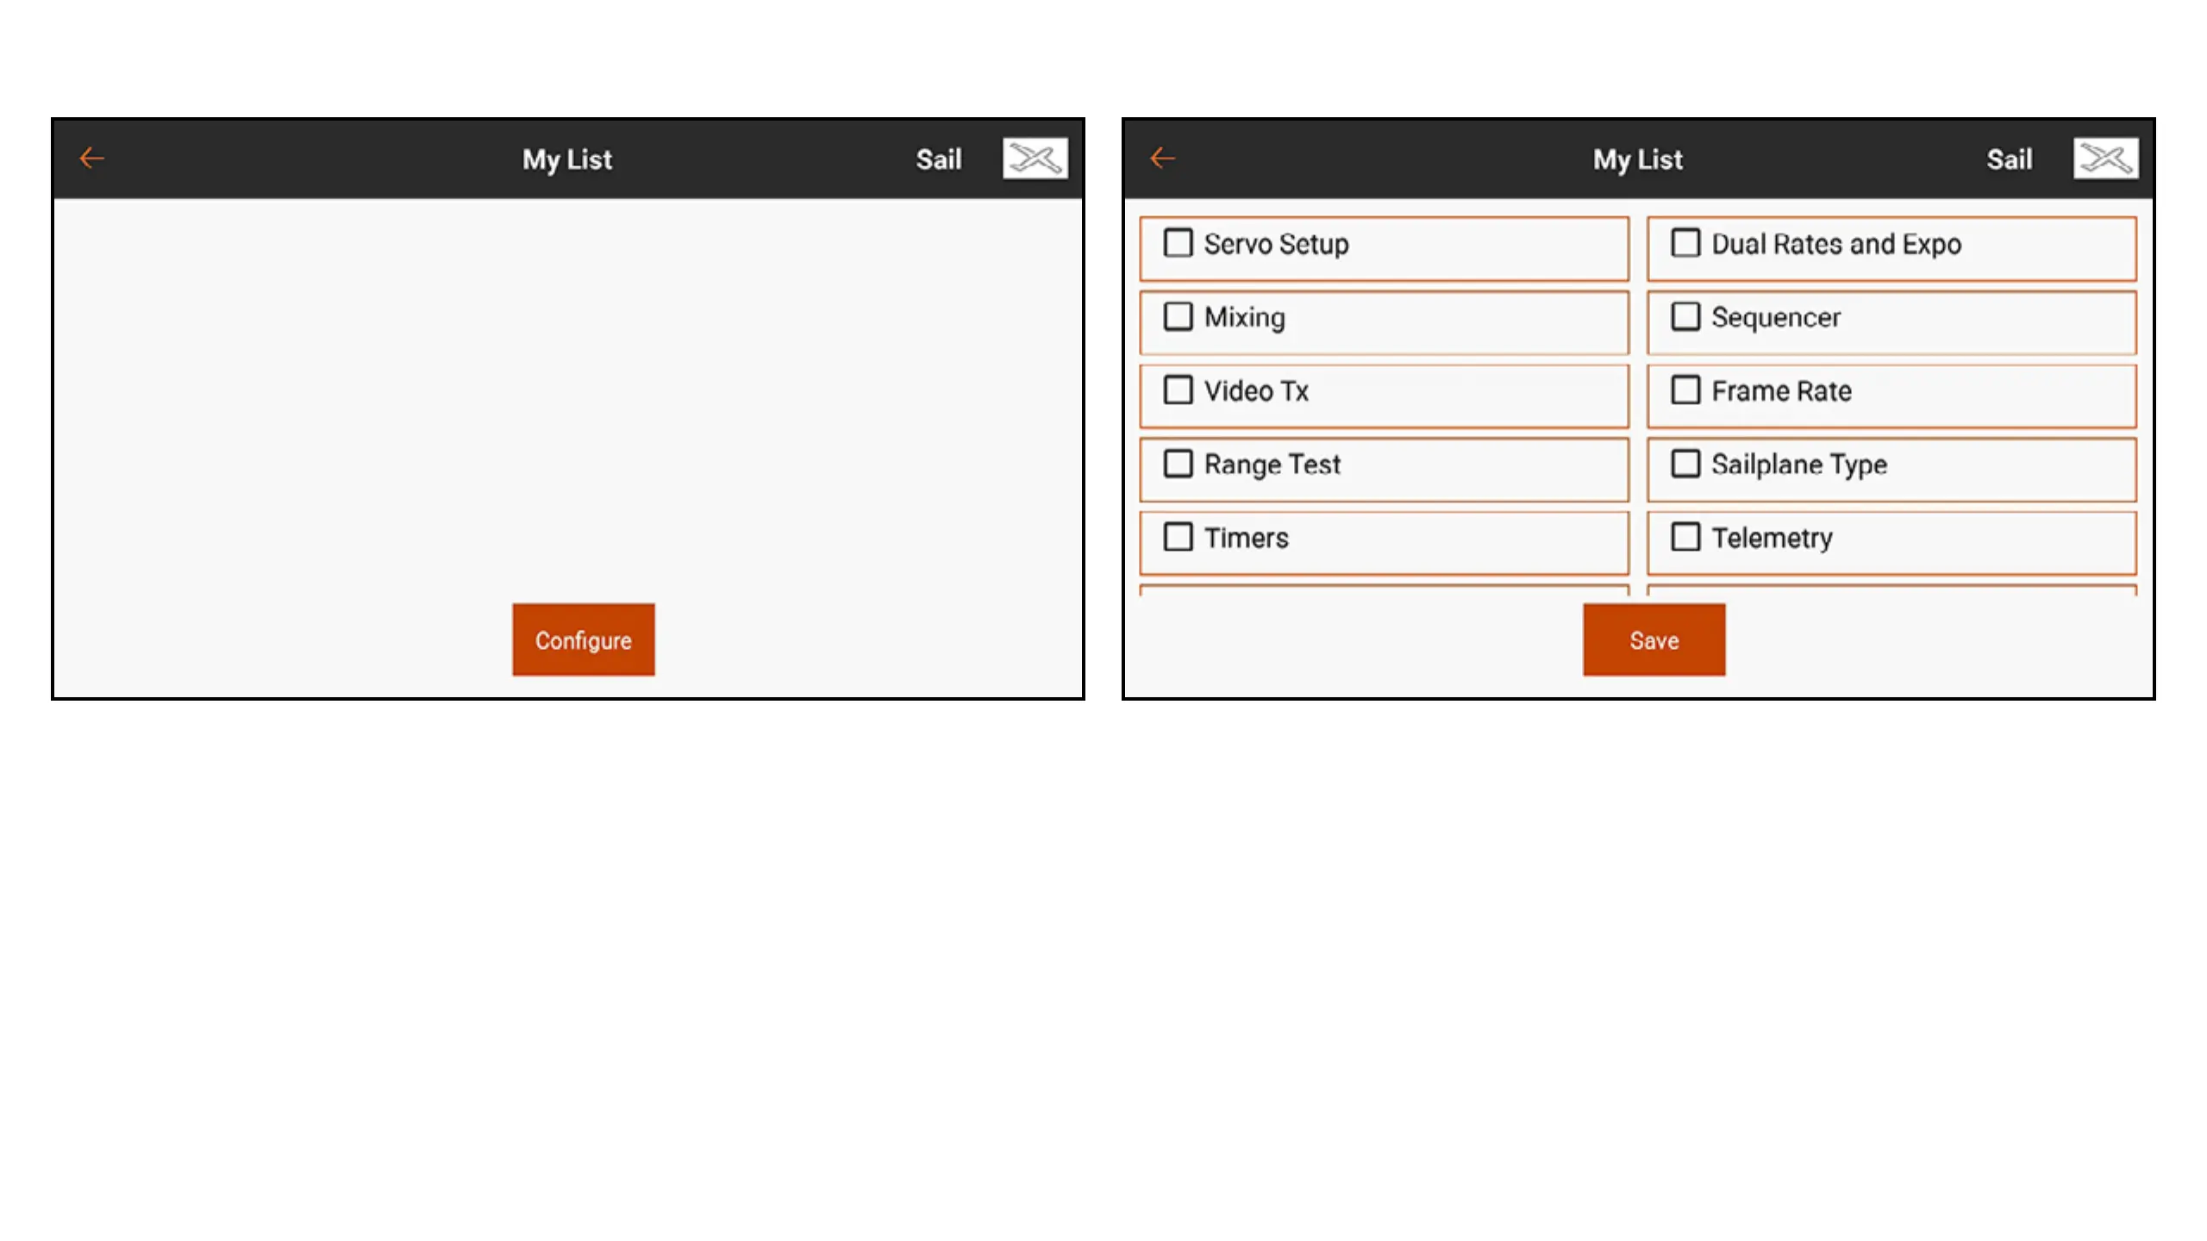The height and width of the screenshot is (1241, 2207).
Task: Enable the Telemetry checkbox
Action: [x=1685, y=537]
